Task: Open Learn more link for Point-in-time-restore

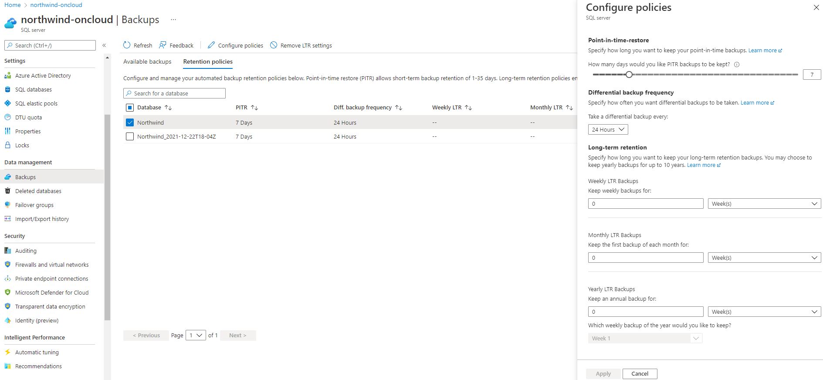Action: tap(765, 51)
